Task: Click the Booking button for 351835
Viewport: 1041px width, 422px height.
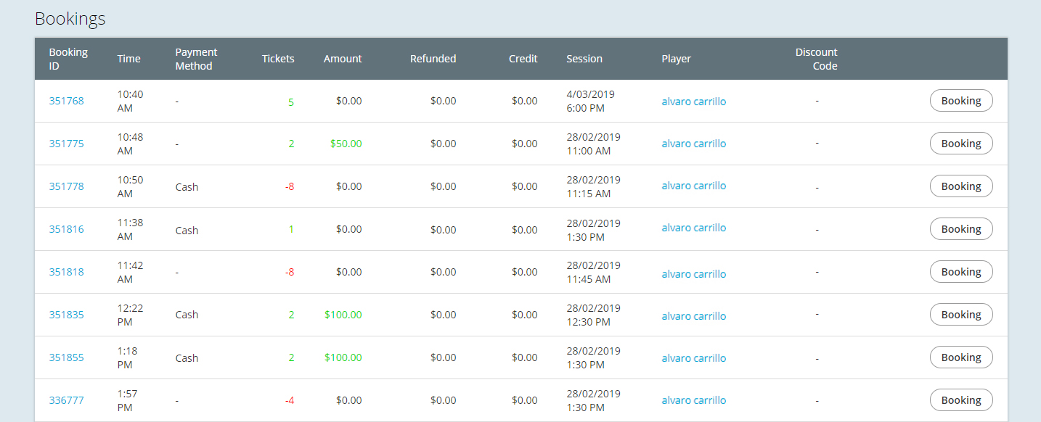Action: click(x=961, y=315)
